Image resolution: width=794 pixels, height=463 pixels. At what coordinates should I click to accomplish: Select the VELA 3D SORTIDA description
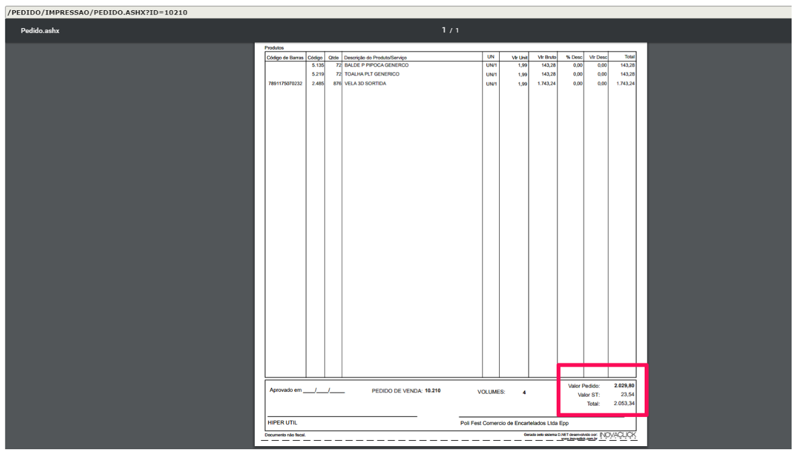click(365, 84)
